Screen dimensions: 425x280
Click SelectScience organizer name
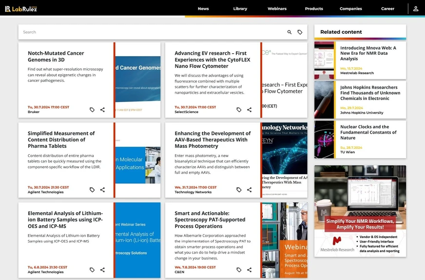(x=187, y=112)
